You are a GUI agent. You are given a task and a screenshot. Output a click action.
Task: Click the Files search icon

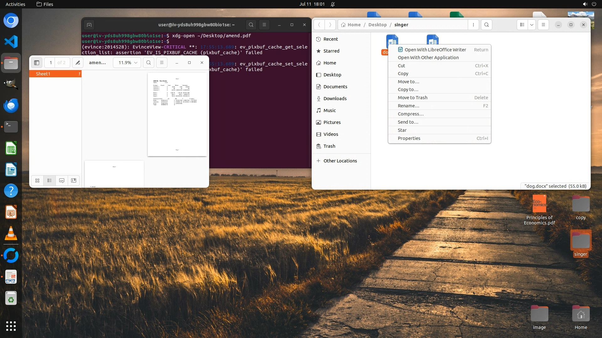click(x=486, y=25)
